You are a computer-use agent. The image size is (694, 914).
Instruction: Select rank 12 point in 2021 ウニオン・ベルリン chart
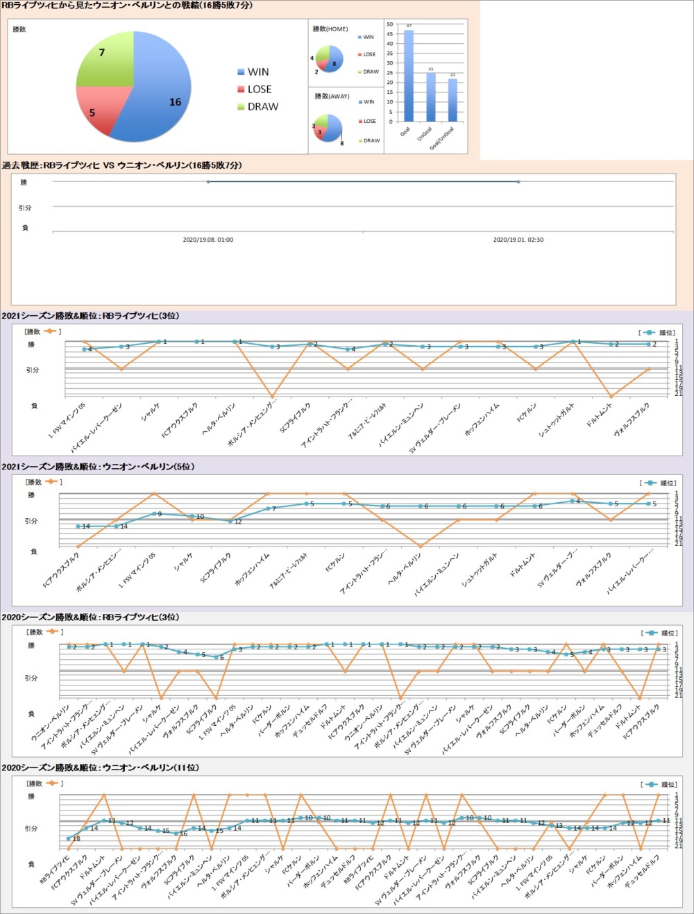[x=230, y=521]
